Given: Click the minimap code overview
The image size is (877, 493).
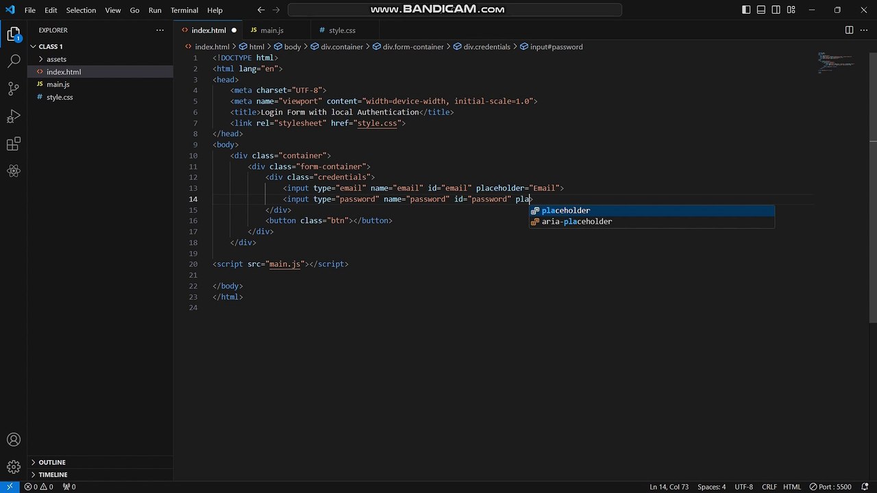Looking at the screenshot, I should 835,63.
